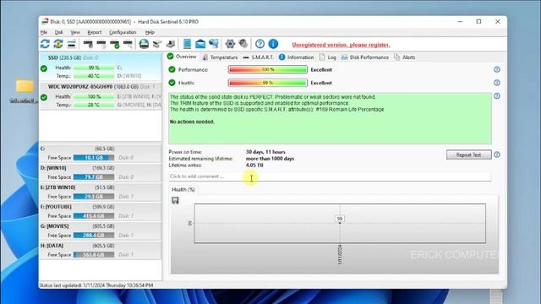The image size is (541, 304).
Task: Click the status last updated bar text
Action: coord(96,285)
